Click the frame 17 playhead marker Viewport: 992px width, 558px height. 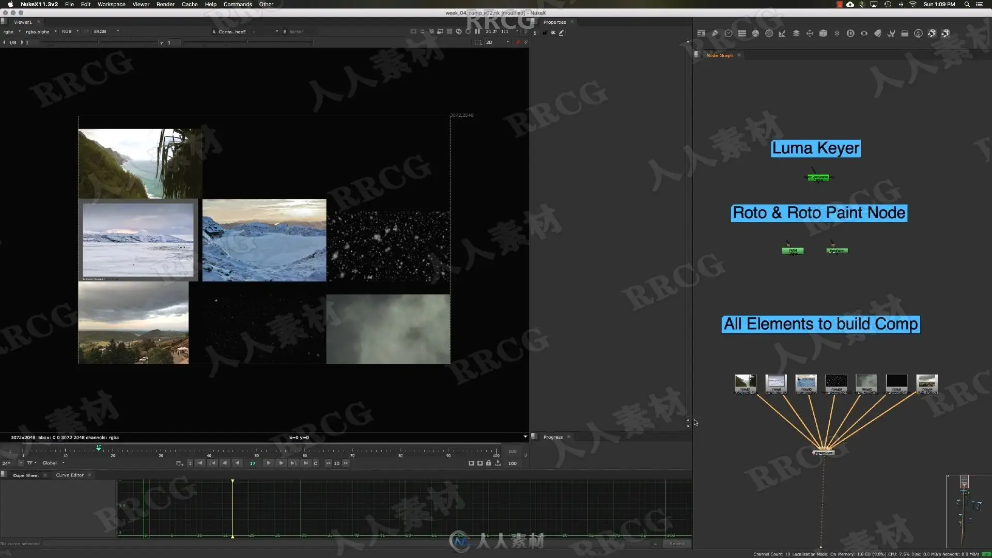click(98, 447)
